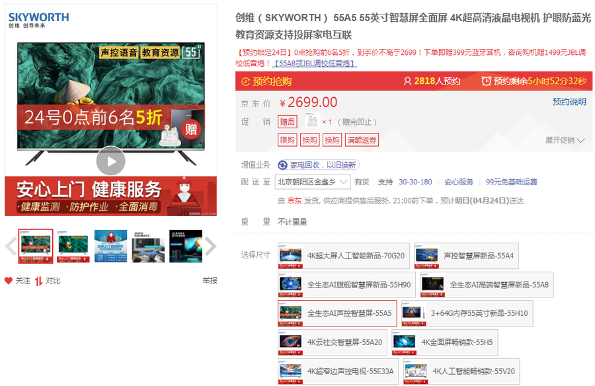
Task: Select 3+64G内存55英寸新品-55H10 model
Action: (467, 313)
